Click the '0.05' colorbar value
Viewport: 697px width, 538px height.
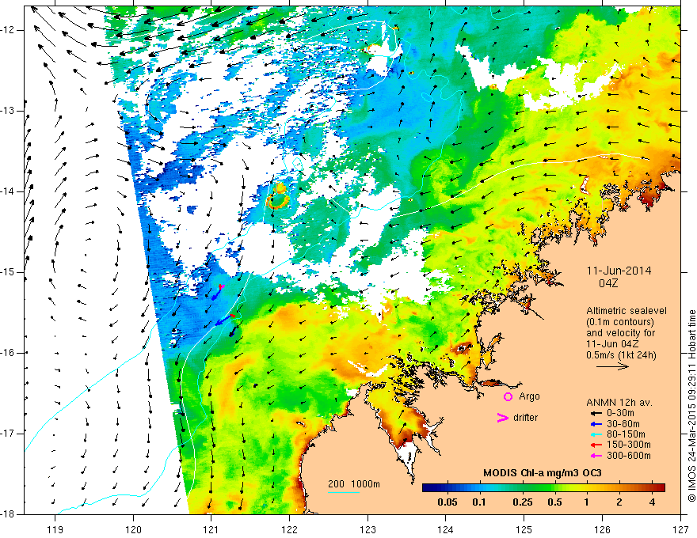(448, 502)
